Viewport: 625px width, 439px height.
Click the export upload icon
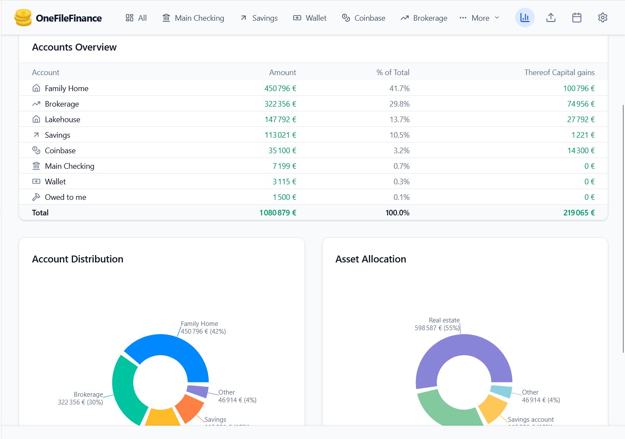pos(551,18)
